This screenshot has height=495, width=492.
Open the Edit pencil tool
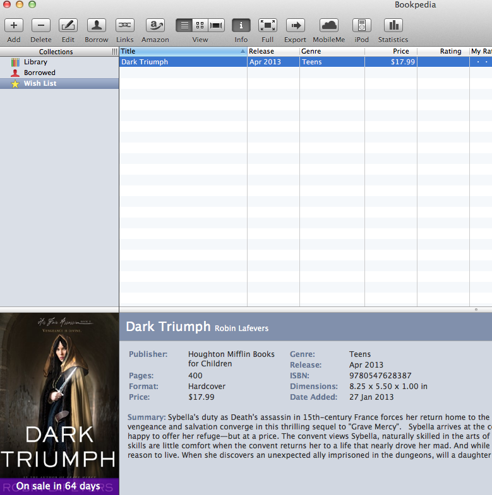[68, 26]
